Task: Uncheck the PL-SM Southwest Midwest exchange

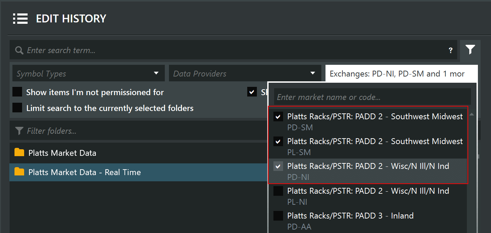Action: pyautogui.click(x=278, y=141)
